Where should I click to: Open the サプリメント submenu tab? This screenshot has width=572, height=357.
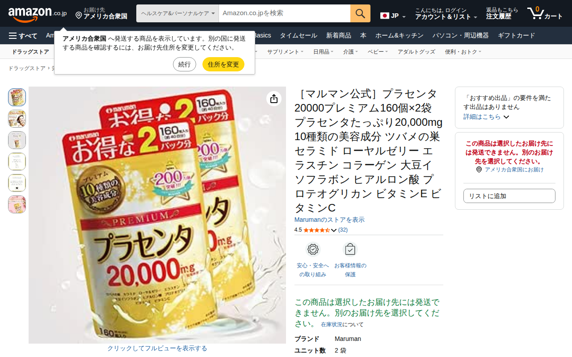click(x=285, y=52)
